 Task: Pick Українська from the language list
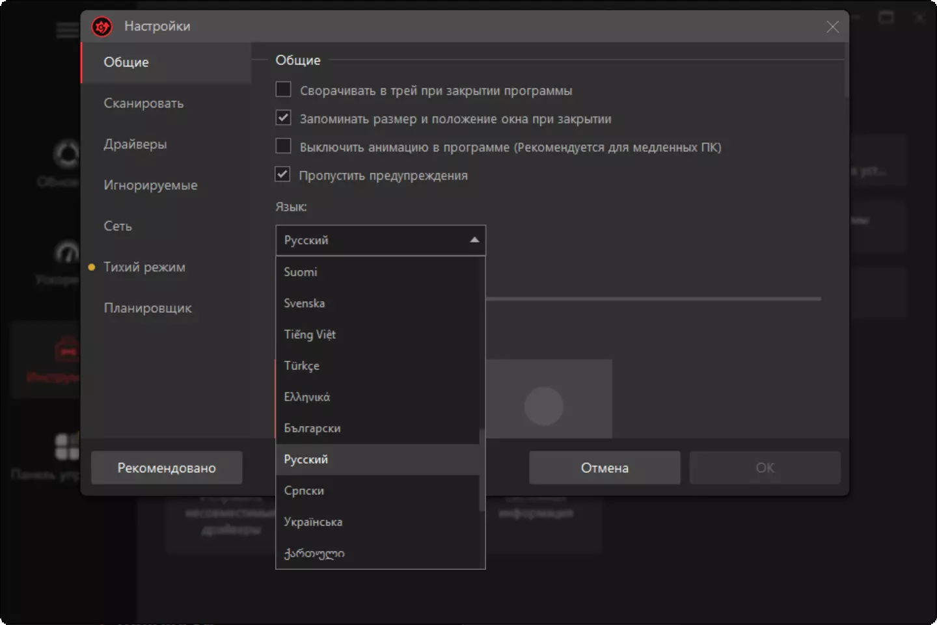coord(313,522)
